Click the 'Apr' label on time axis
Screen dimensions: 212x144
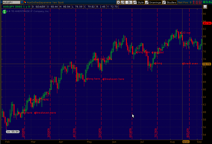(61, 142)
